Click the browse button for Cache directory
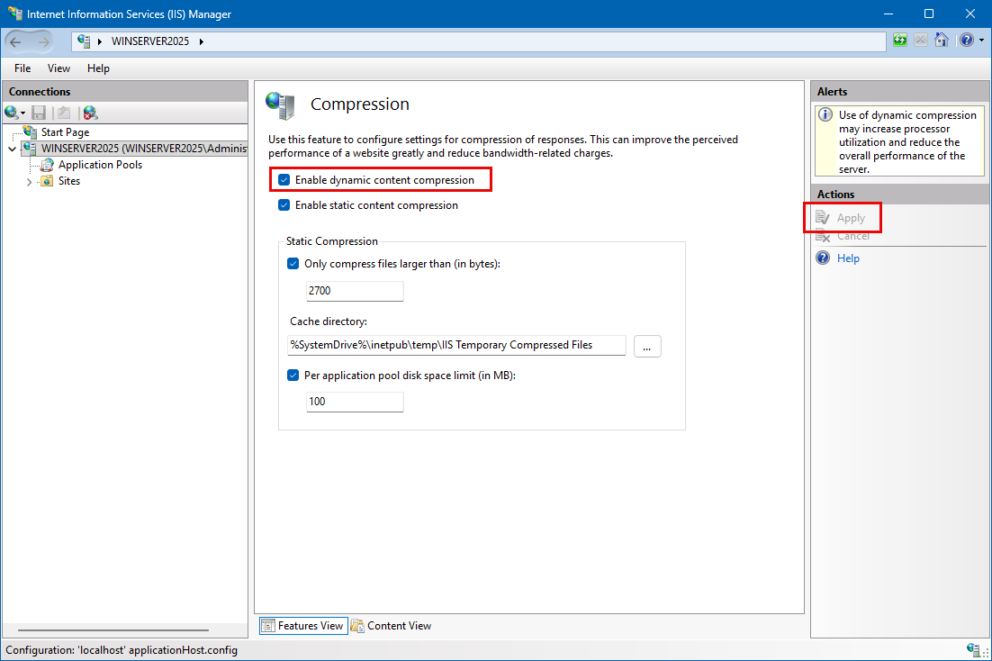The height and width of the screenshot is (661, 992). (x=647, y=347)
